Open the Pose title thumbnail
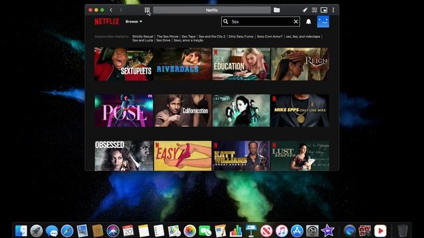The image size is (424, 238). pyautogui.click(x=124, y=110)
